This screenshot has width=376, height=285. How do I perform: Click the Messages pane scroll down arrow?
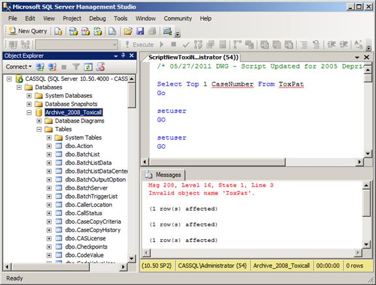pos(366,245)
